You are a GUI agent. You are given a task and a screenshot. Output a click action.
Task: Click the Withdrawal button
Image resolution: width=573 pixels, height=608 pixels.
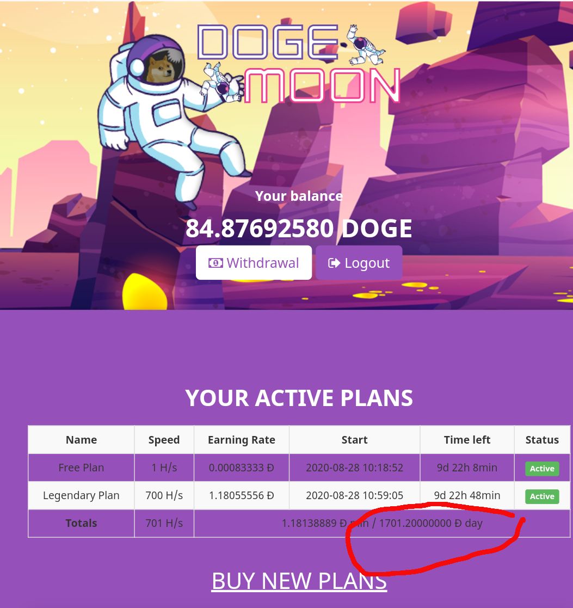point(254,262)
